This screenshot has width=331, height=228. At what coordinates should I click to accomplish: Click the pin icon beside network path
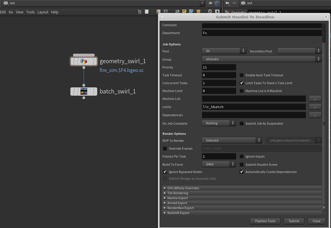click(x=210, y=3)
